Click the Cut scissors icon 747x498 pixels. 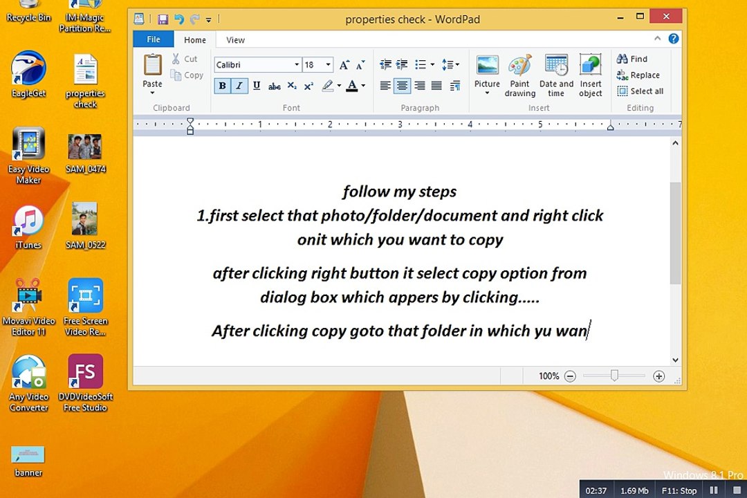pyautogui.click(x=176, y=59)
